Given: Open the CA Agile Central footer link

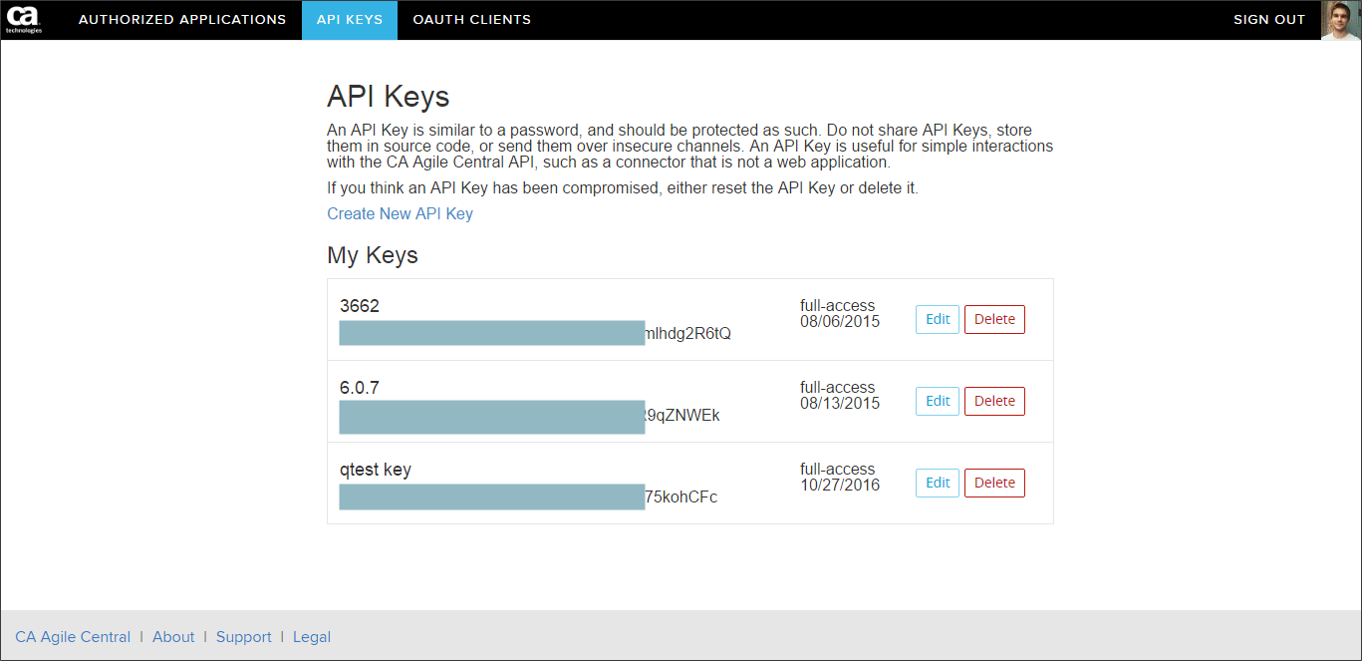Looking at the screenshot, I should pyautogui.click(x=73, y=637).
